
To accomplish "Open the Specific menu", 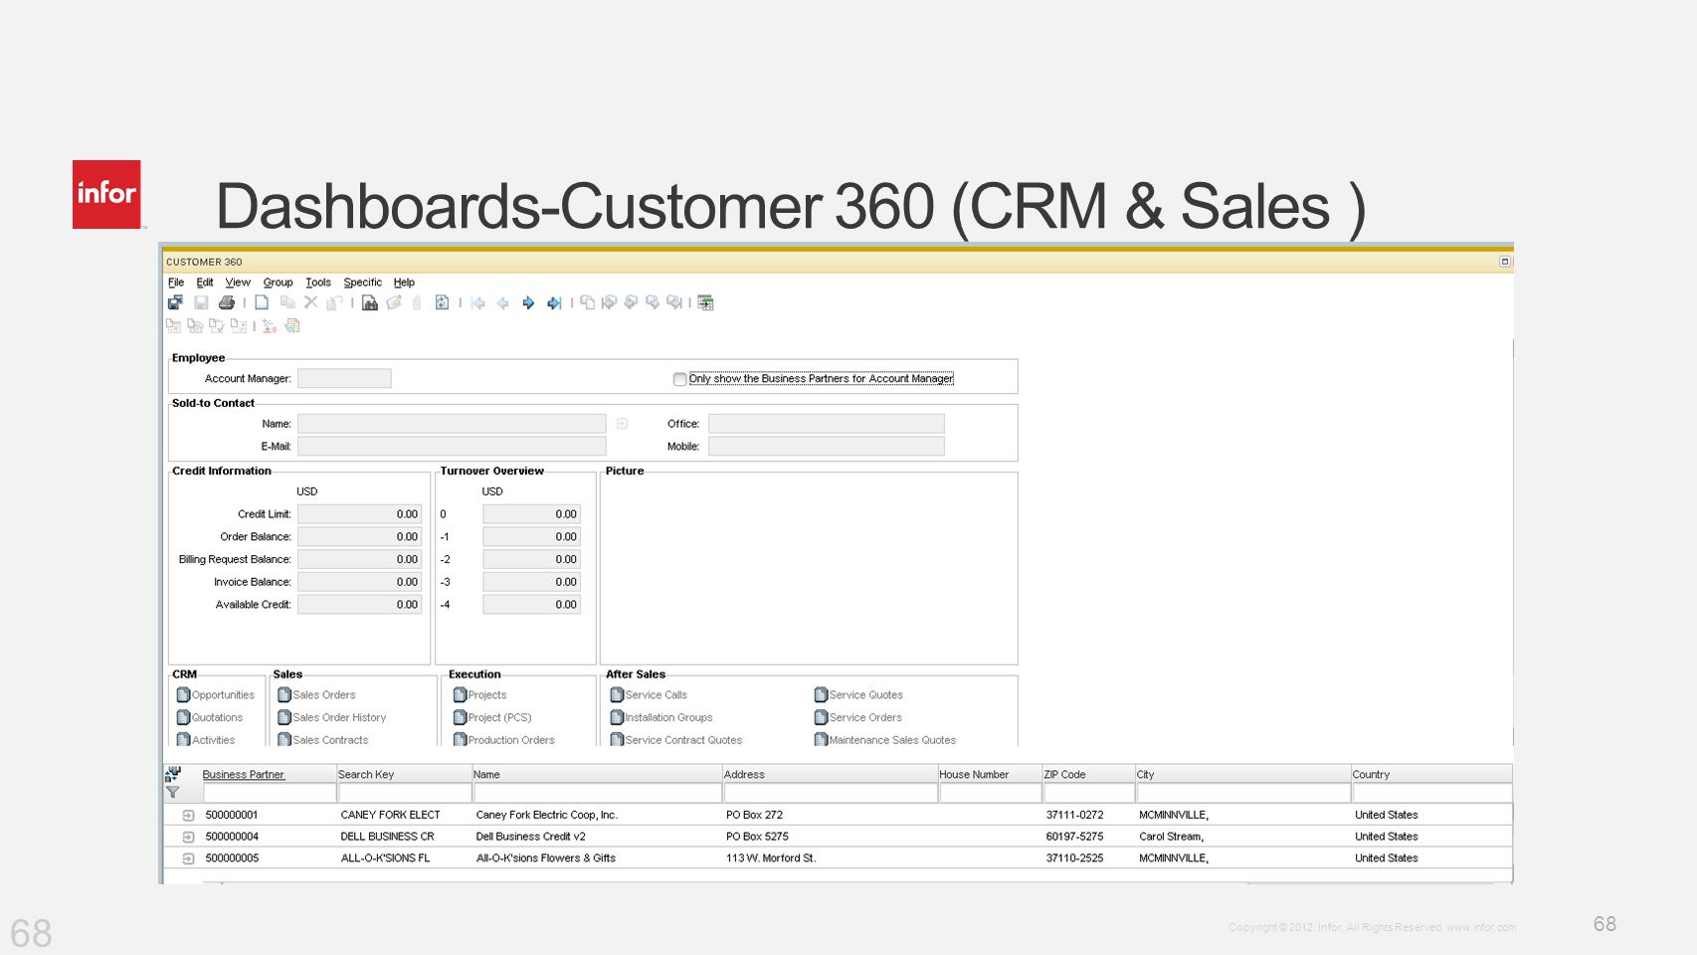I will click(362, 283).
